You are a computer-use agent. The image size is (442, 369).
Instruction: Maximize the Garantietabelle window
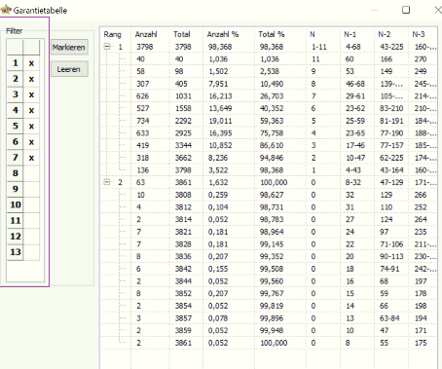pyautogui.click(x=406, y=10)
